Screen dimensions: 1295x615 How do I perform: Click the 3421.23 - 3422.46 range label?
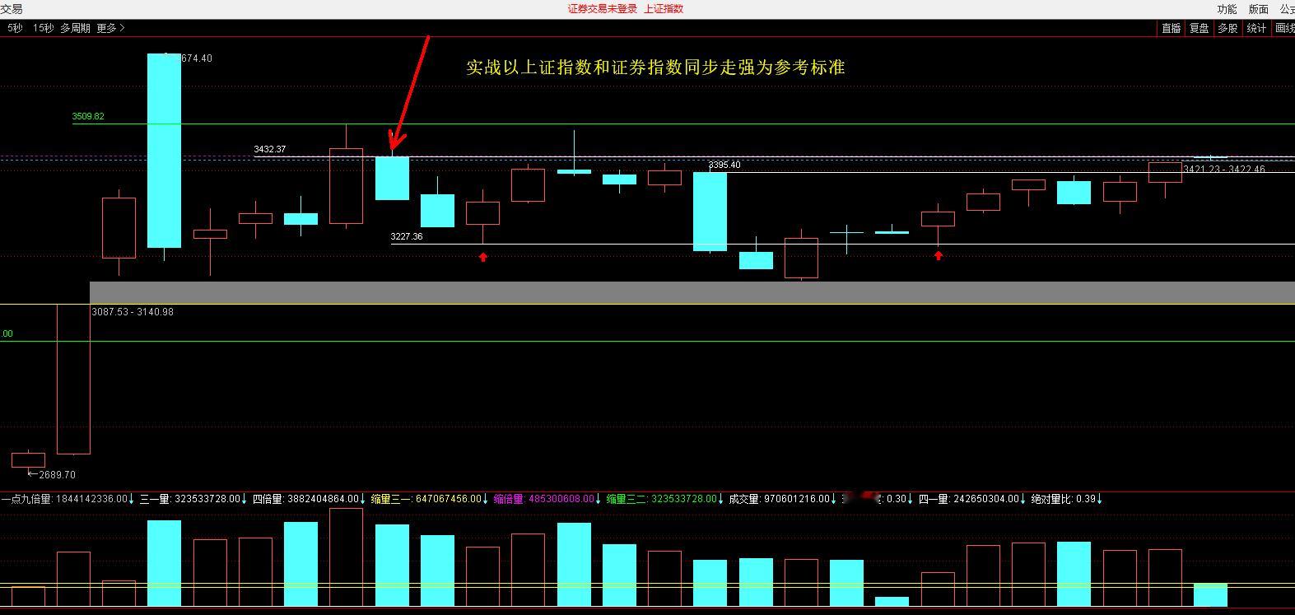[x=1224, y=169]
